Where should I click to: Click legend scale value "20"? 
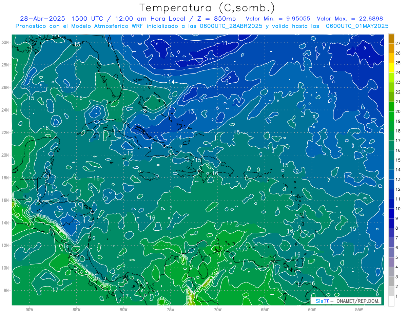pyautogui.click(x=398, y=111)
